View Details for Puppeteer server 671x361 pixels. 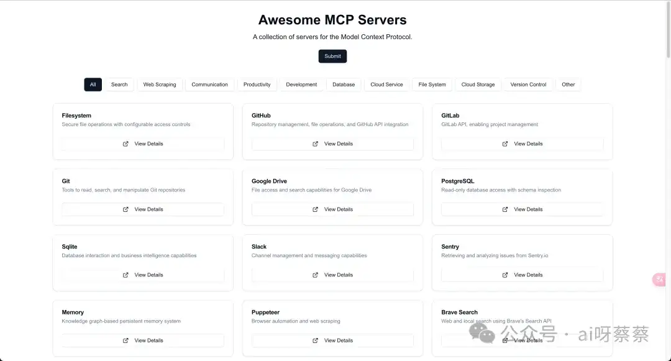click(332, 340)
